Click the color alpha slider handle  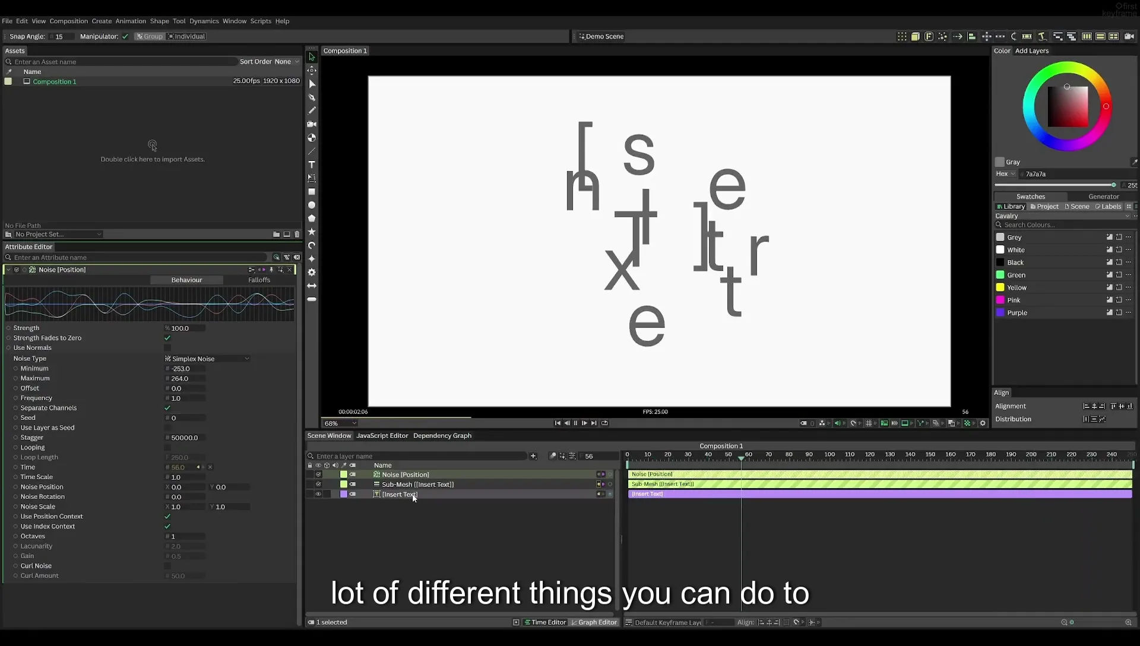(x=1113, y=185)
